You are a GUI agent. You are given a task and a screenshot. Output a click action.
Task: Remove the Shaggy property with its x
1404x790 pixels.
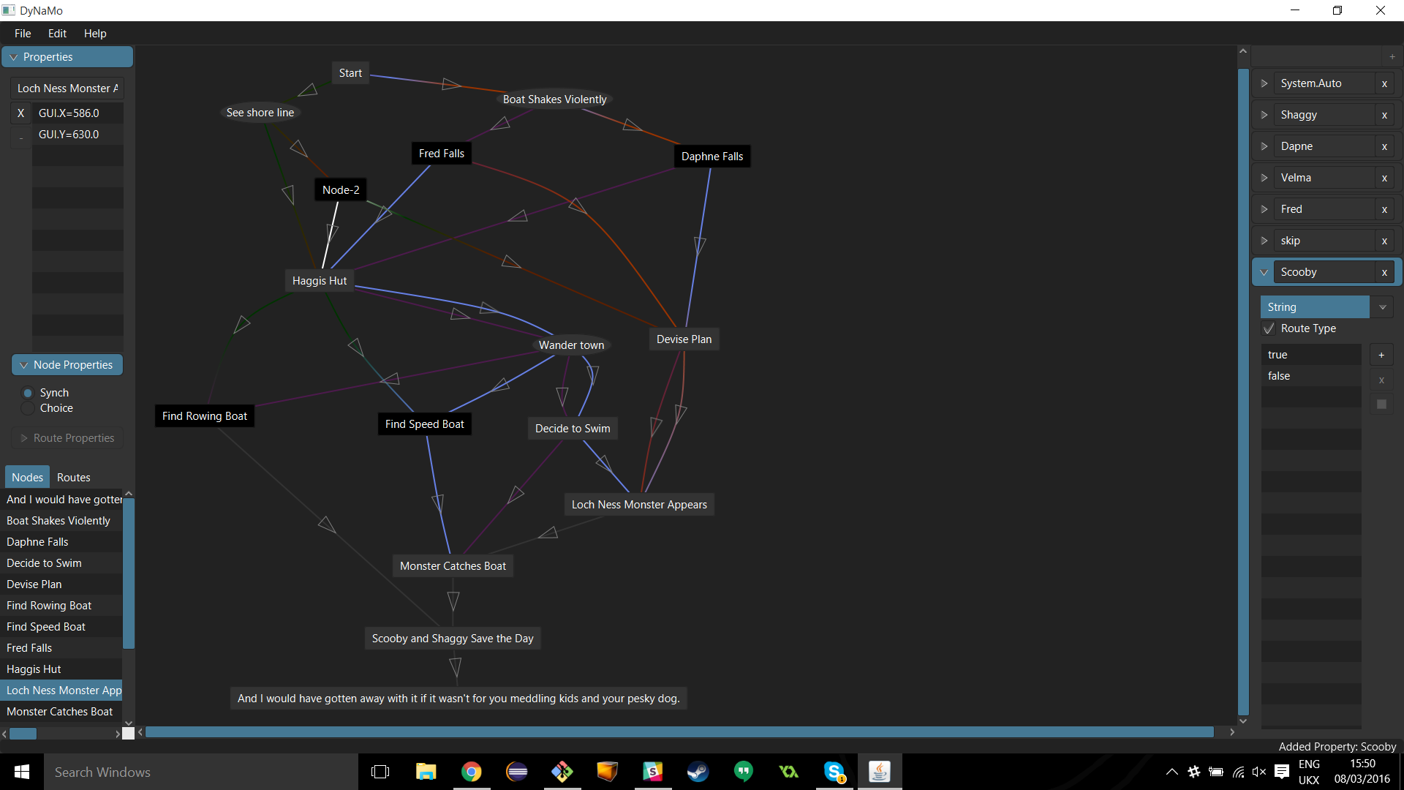(x=1384, y=116)
